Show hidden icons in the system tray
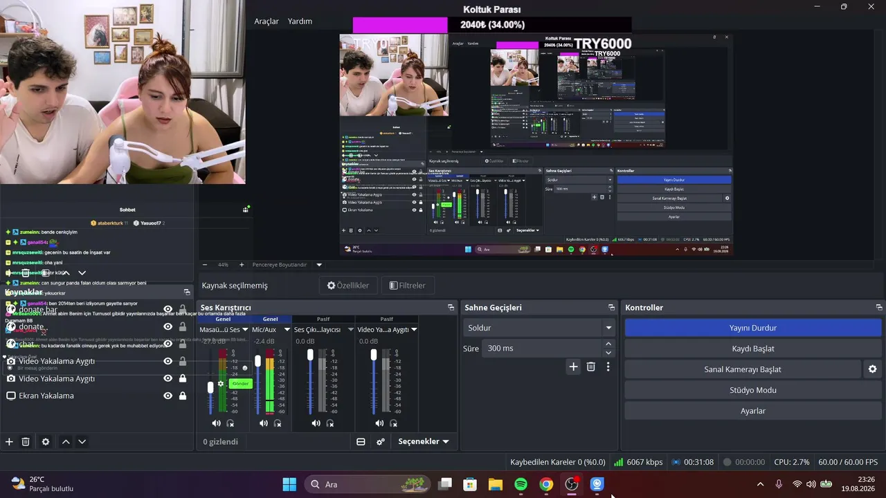 pyautogui.click(x=760, y=484)
